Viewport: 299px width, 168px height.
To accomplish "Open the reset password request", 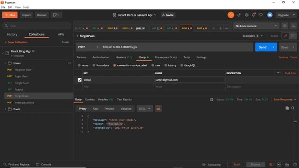I will click(x=25, y=103).
